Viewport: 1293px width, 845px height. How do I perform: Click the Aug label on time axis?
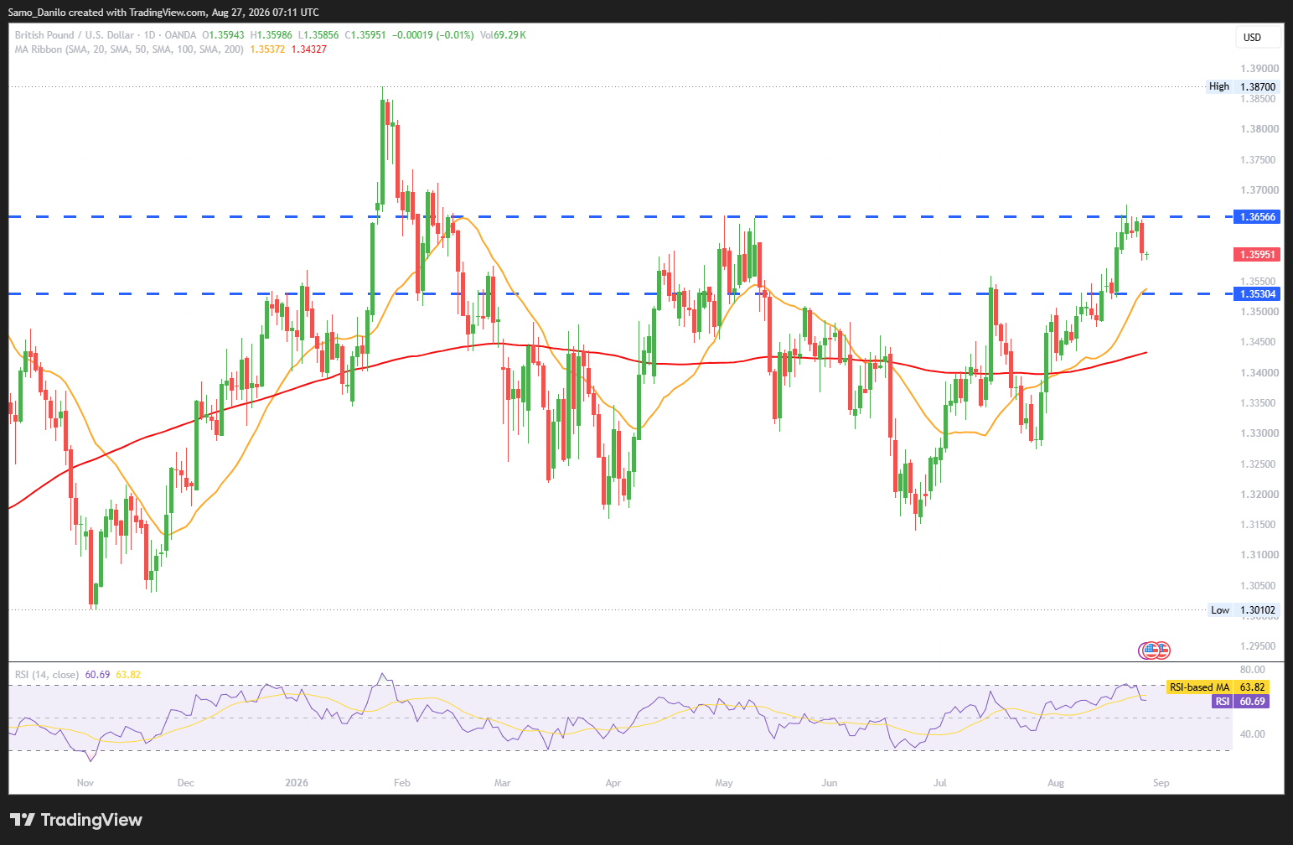coord(1056,783)
